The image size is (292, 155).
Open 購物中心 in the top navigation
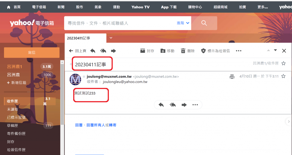click(x=195, y=7)
